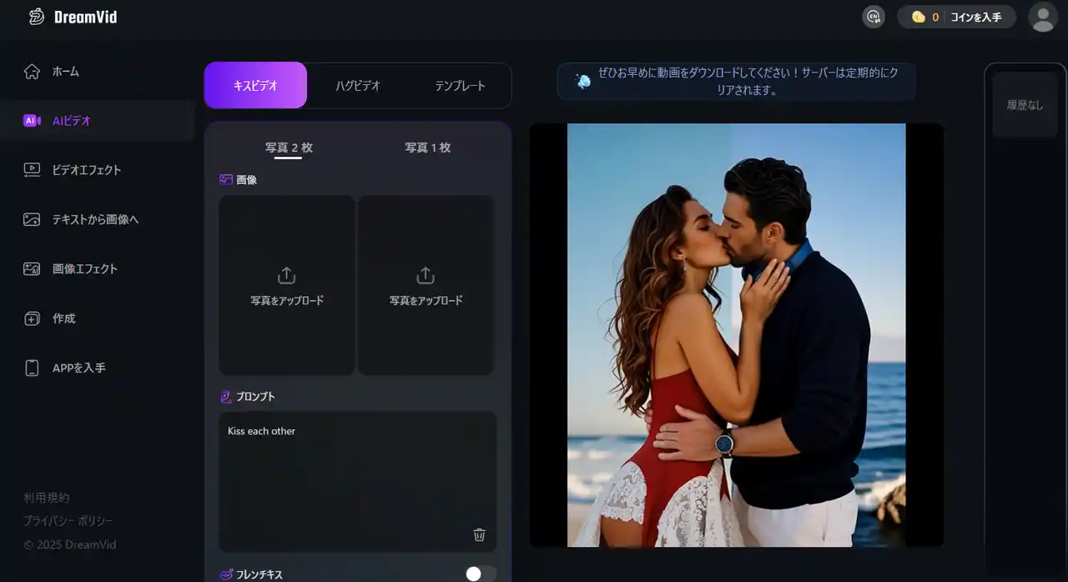Switch to the ハグビデオ tab
Viewport: 1068px width, 582px height.
(x=358, y=85)
